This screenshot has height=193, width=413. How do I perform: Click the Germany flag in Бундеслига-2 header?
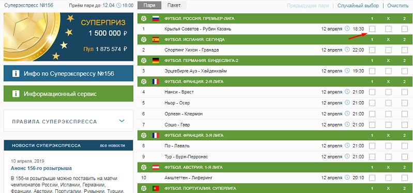pos(156,61)
